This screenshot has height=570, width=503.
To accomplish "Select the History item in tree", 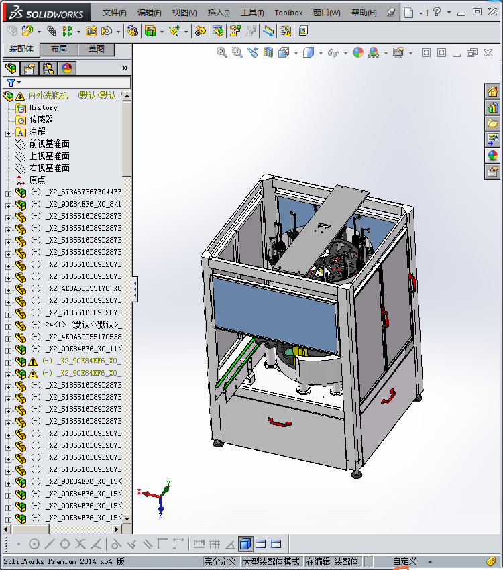I will coord(43,107).
